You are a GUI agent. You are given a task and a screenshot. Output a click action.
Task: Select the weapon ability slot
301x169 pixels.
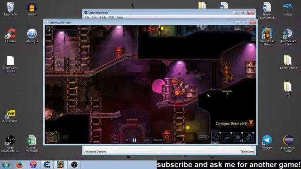[227, 137]
